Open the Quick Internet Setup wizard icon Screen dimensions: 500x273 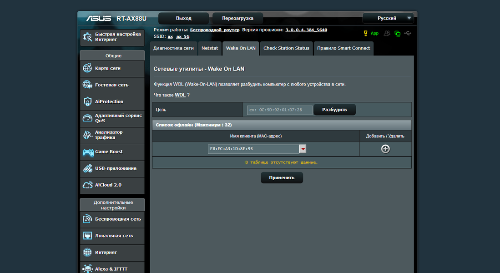coord(87,37)
